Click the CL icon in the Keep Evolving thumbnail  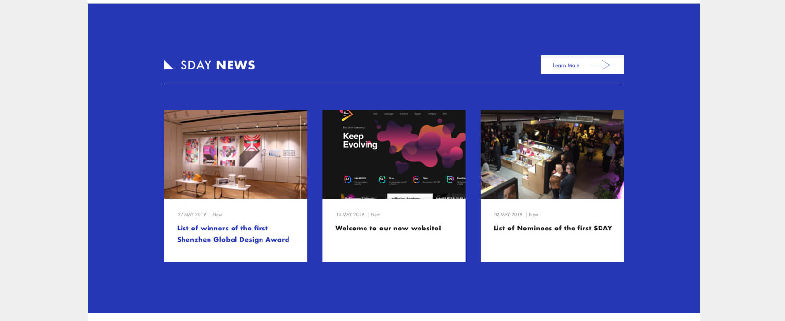[x=382, y=179]
